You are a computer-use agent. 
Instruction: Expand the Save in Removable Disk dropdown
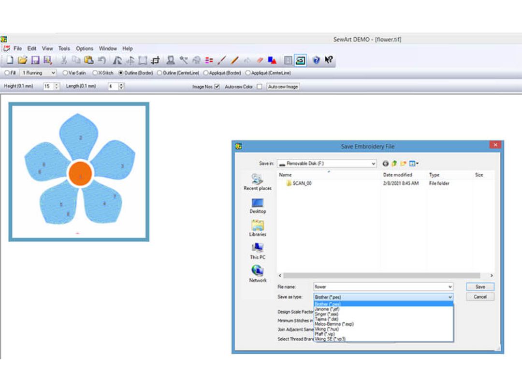pyautogui.click(x=327, y=164)
